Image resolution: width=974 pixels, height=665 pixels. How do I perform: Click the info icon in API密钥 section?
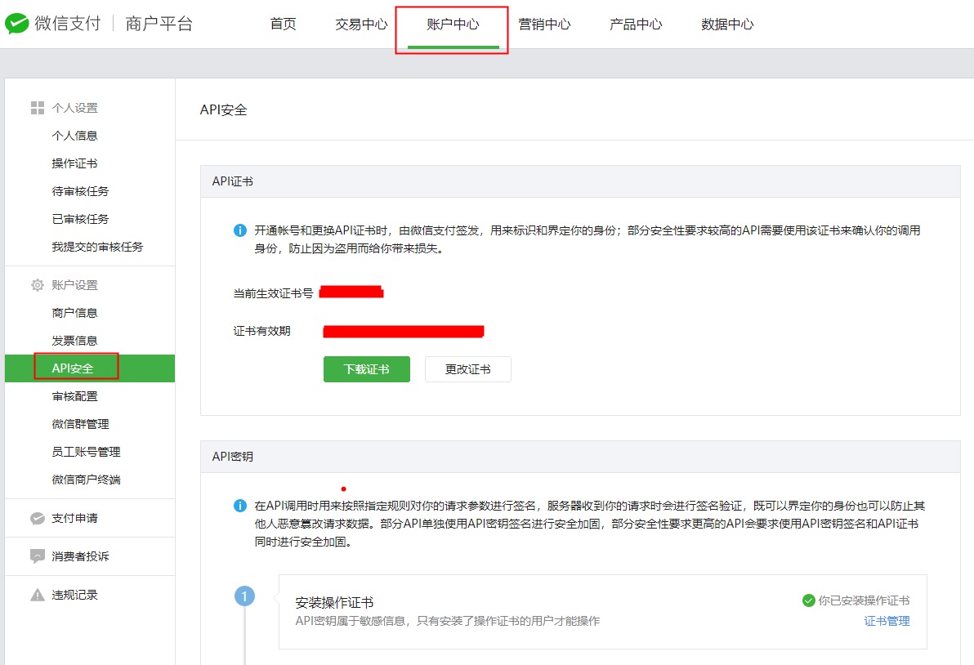[x=239, y=506]
